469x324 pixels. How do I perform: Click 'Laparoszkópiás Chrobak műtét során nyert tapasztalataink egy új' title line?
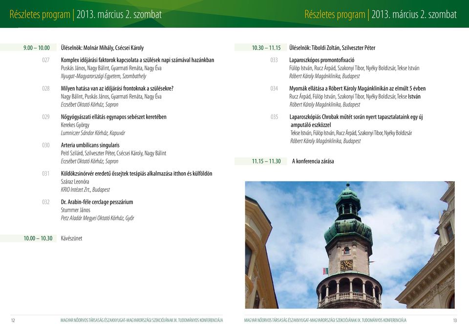pos(356,117)
